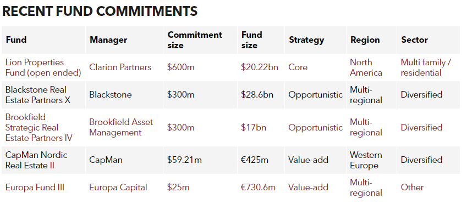Open the Lion Properties Fund link
Screen dimensions: 467x204
(x=43, y=67)
